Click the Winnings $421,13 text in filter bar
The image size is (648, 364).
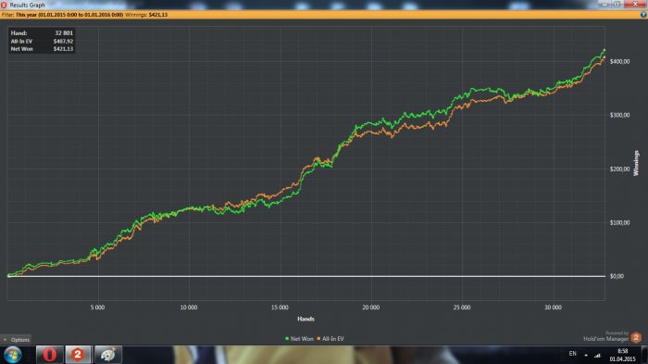point(146,15)
